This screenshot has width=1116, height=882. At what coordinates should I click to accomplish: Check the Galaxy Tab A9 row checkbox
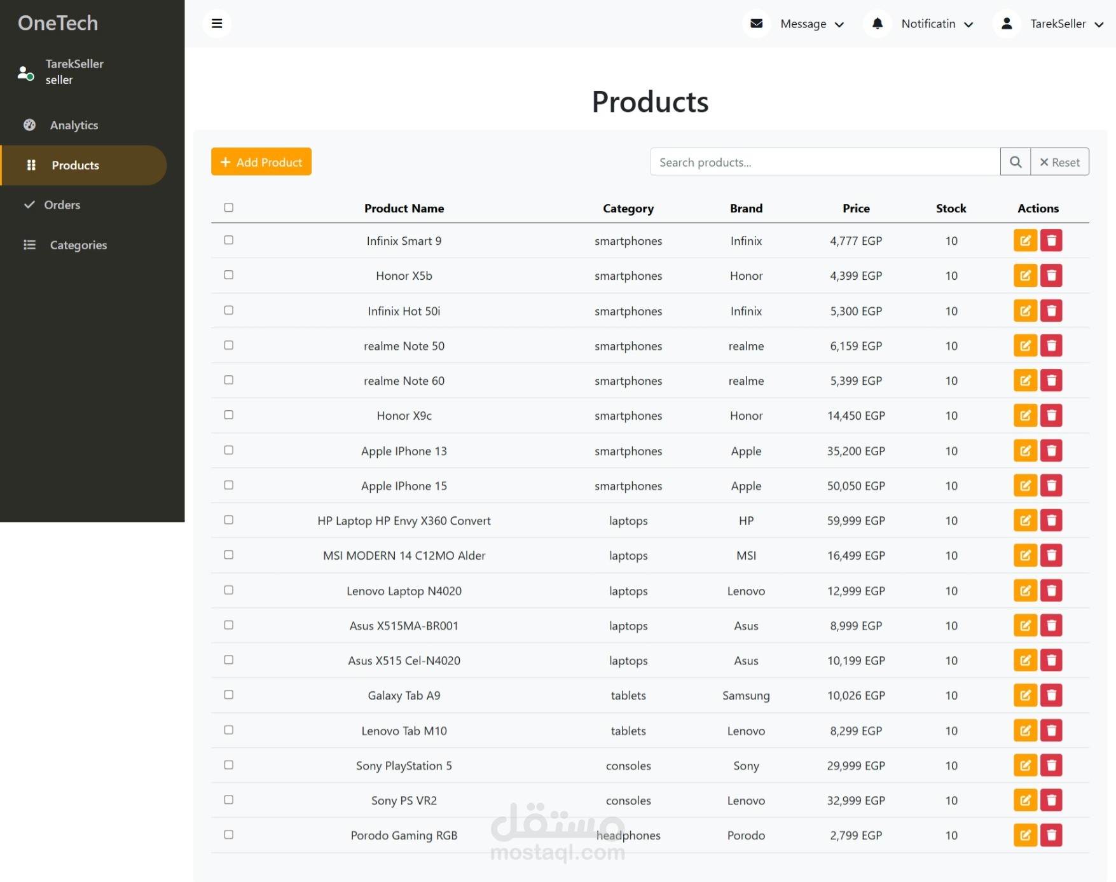point(229,694)
